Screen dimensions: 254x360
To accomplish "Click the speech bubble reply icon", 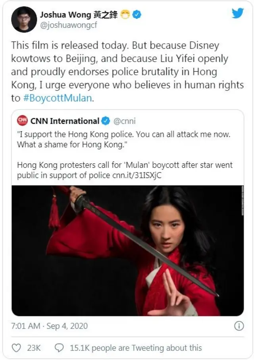I will (x=59, y=348).
